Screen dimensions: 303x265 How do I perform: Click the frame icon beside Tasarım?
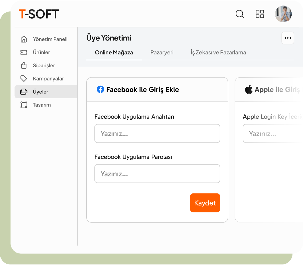tap(24, 105)
